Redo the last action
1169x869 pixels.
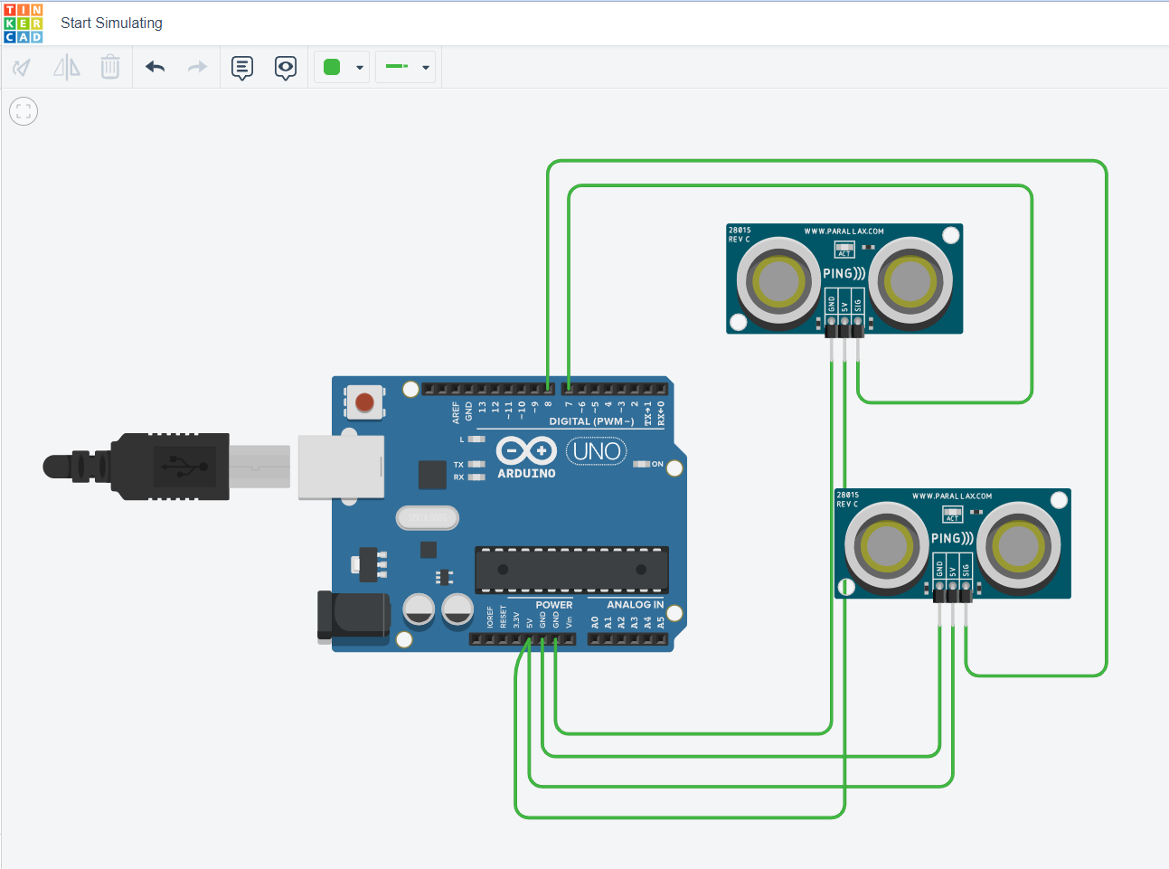197,67
